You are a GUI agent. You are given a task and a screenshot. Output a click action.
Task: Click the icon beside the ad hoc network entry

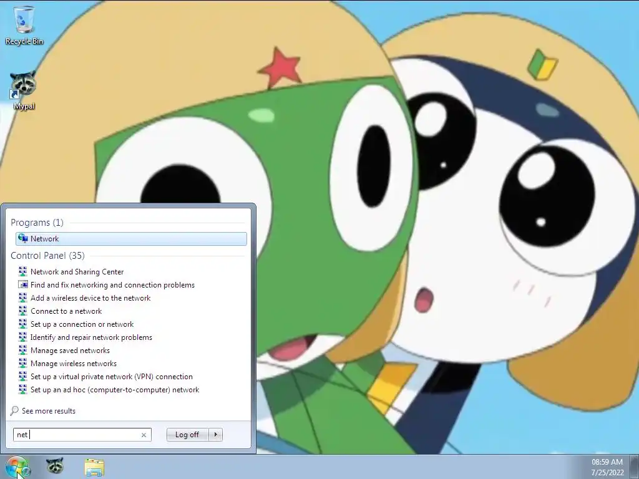[23, 389]
